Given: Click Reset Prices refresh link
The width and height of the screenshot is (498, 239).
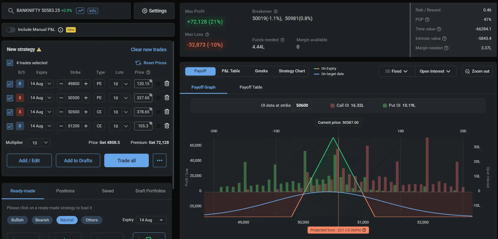Looking at the screenshot, I should [x=151, y=63].
